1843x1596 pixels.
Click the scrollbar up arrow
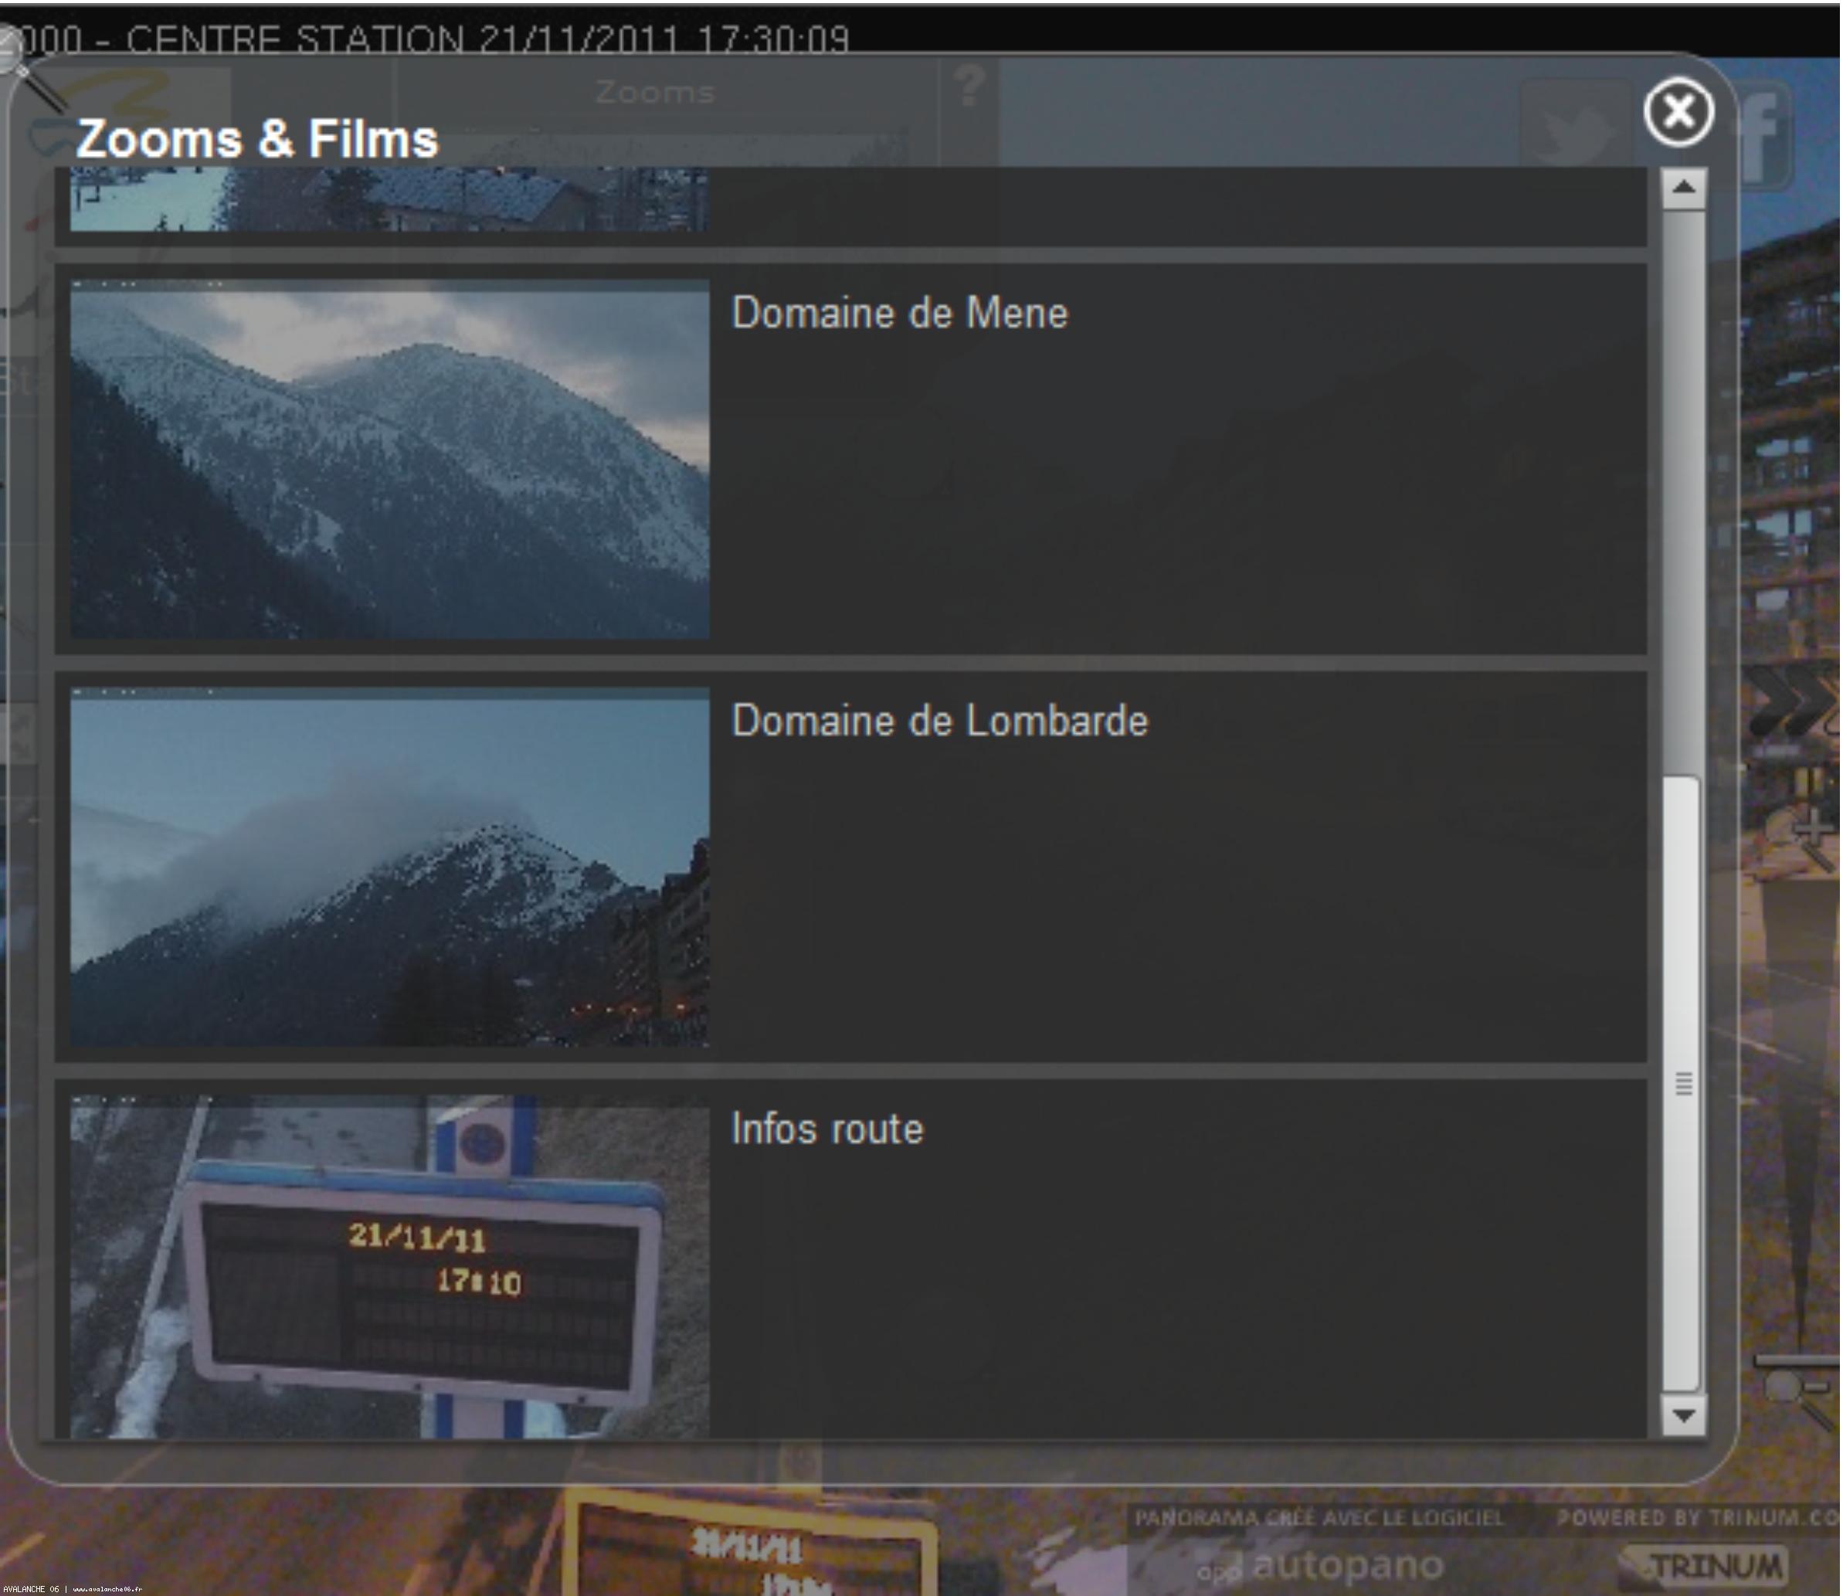1684,188
